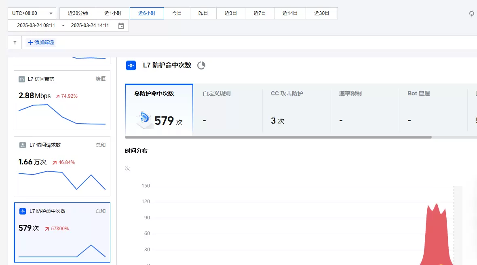The width and height of the screenshot is (477, 265).
Task: Click the 74.92% increase indicator
Action: point(67,96)
